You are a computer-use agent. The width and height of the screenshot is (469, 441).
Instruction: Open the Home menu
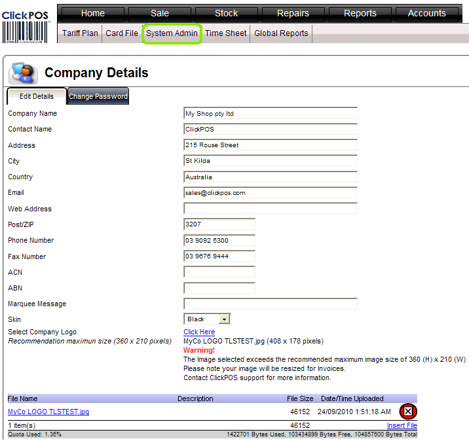point(93,14)
